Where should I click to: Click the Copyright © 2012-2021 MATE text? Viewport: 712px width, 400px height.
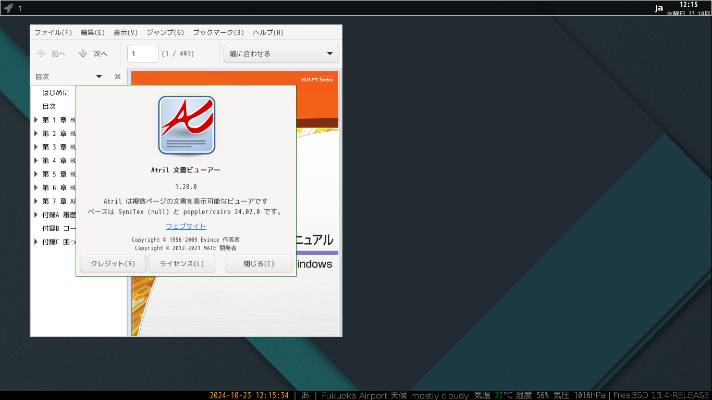(186, 248)
